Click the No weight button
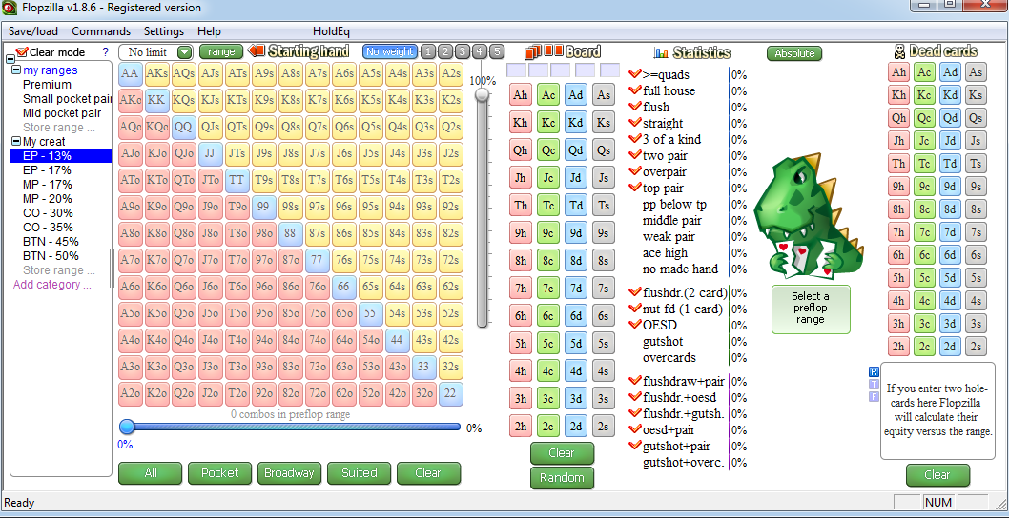Viewport: 1009px width, 518px height. coord(390,52)
